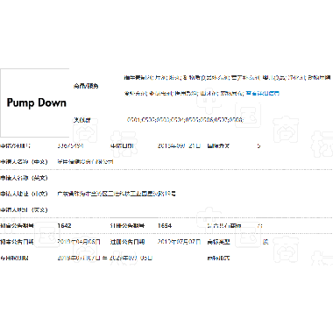Screen dimensions: 333x333
Task: Select the similar group codes 0501-0508 text
Action: [x=185, y=120]
